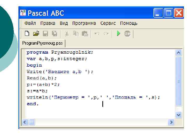This screenshot has height=140, width=187.
Task: Copy with the two pages icon
Action: click(x=76, y=33)
